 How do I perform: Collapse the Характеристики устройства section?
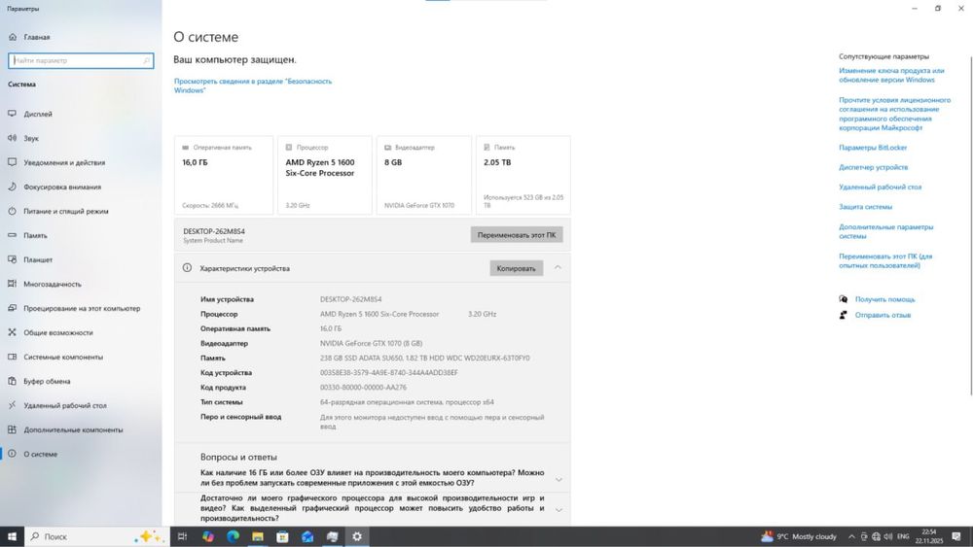(558, 267)
